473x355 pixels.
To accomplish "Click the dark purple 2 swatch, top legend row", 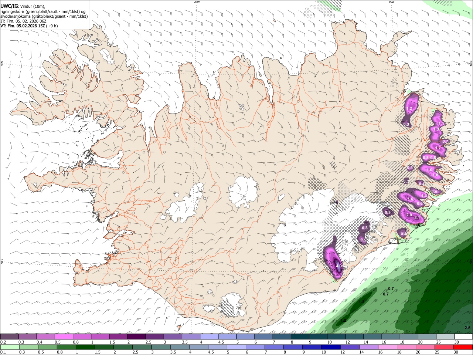I will click(x=136, y=337).
